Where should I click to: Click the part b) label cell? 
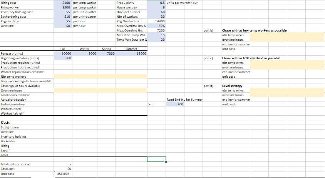[x=212, y=30]
